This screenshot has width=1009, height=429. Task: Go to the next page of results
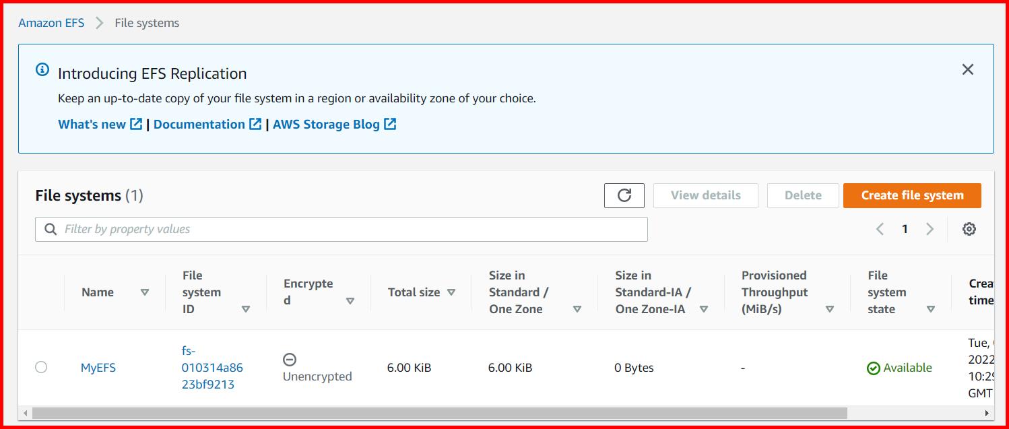point(930,229)
